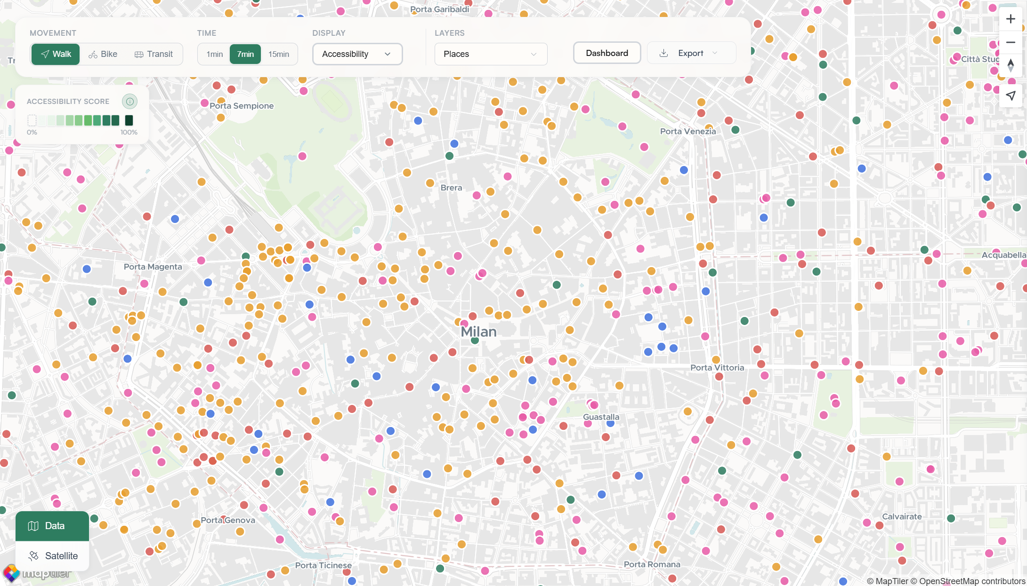Click the geolocate arrow icon
The width and height of the screenshot is (1027, 586).
pos(1011,95)
